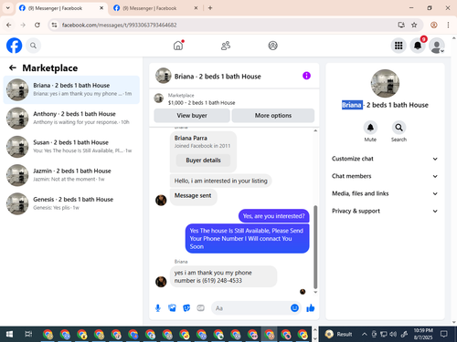Click the View buyer button
Screen dimensions: 457x342
192,116
